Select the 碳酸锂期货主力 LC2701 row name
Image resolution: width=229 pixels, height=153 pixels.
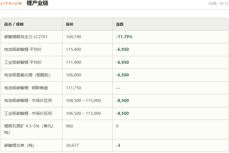(x=26, y=37)
